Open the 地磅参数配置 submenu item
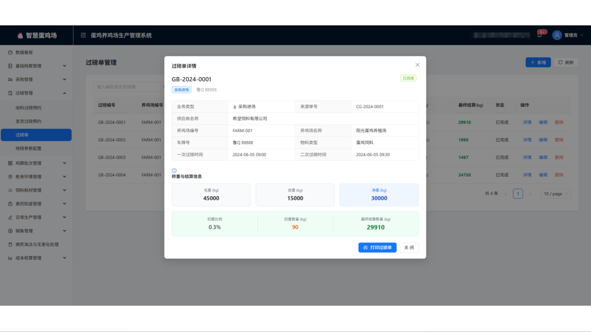The height and width of the screenshot is (332, 591). [x=36, y=148]
